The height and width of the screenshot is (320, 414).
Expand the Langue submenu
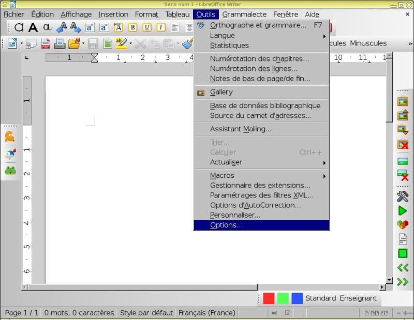(261, 36)
